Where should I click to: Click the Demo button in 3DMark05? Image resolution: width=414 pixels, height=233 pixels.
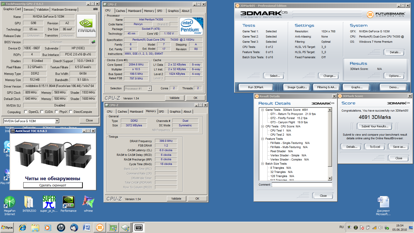(394, 87)
